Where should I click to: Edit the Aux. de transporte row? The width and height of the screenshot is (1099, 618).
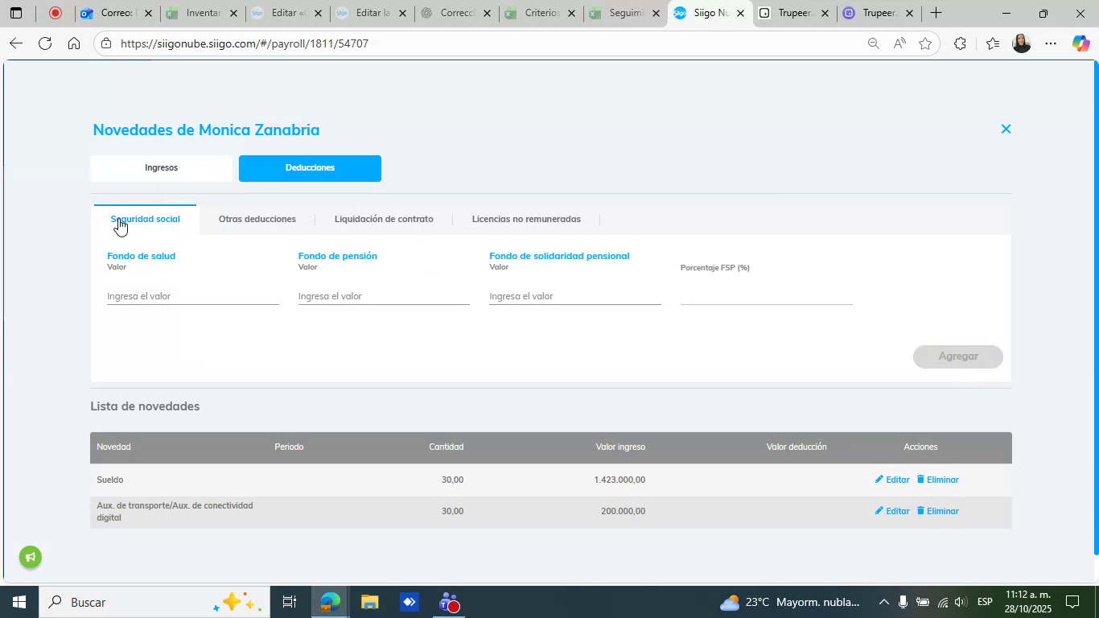coord(892,511)
